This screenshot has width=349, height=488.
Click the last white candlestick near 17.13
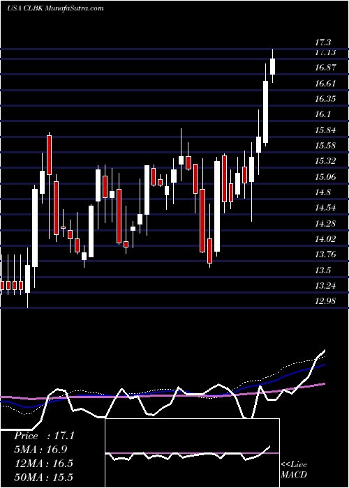click(x=273, y=66)
